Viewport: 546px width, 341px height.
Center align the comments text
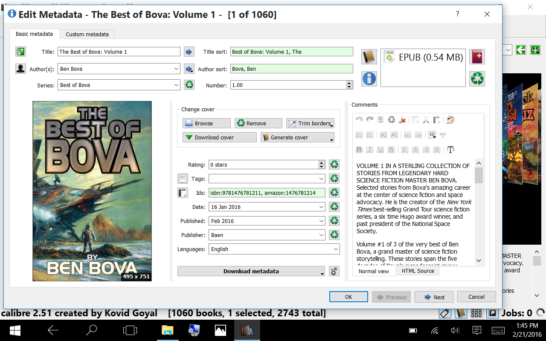point(415,150)
